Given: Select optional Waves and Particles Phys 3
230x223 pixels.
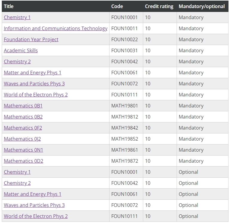Looking at the screenshot, I should (34, 205).
